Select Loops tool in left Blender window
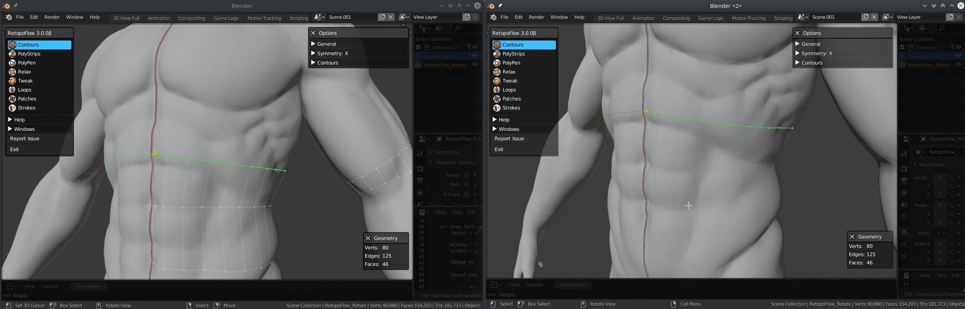Viewport: 965px width, 309px height. point(39,89)
